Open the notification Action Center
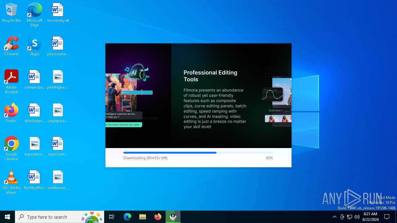This screenshot has width=397, height=223. click(387, 217)
